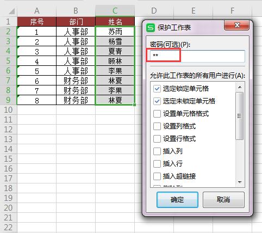
Task: Click the fill handle of the column C selection
Action: [x=134, y=105]
